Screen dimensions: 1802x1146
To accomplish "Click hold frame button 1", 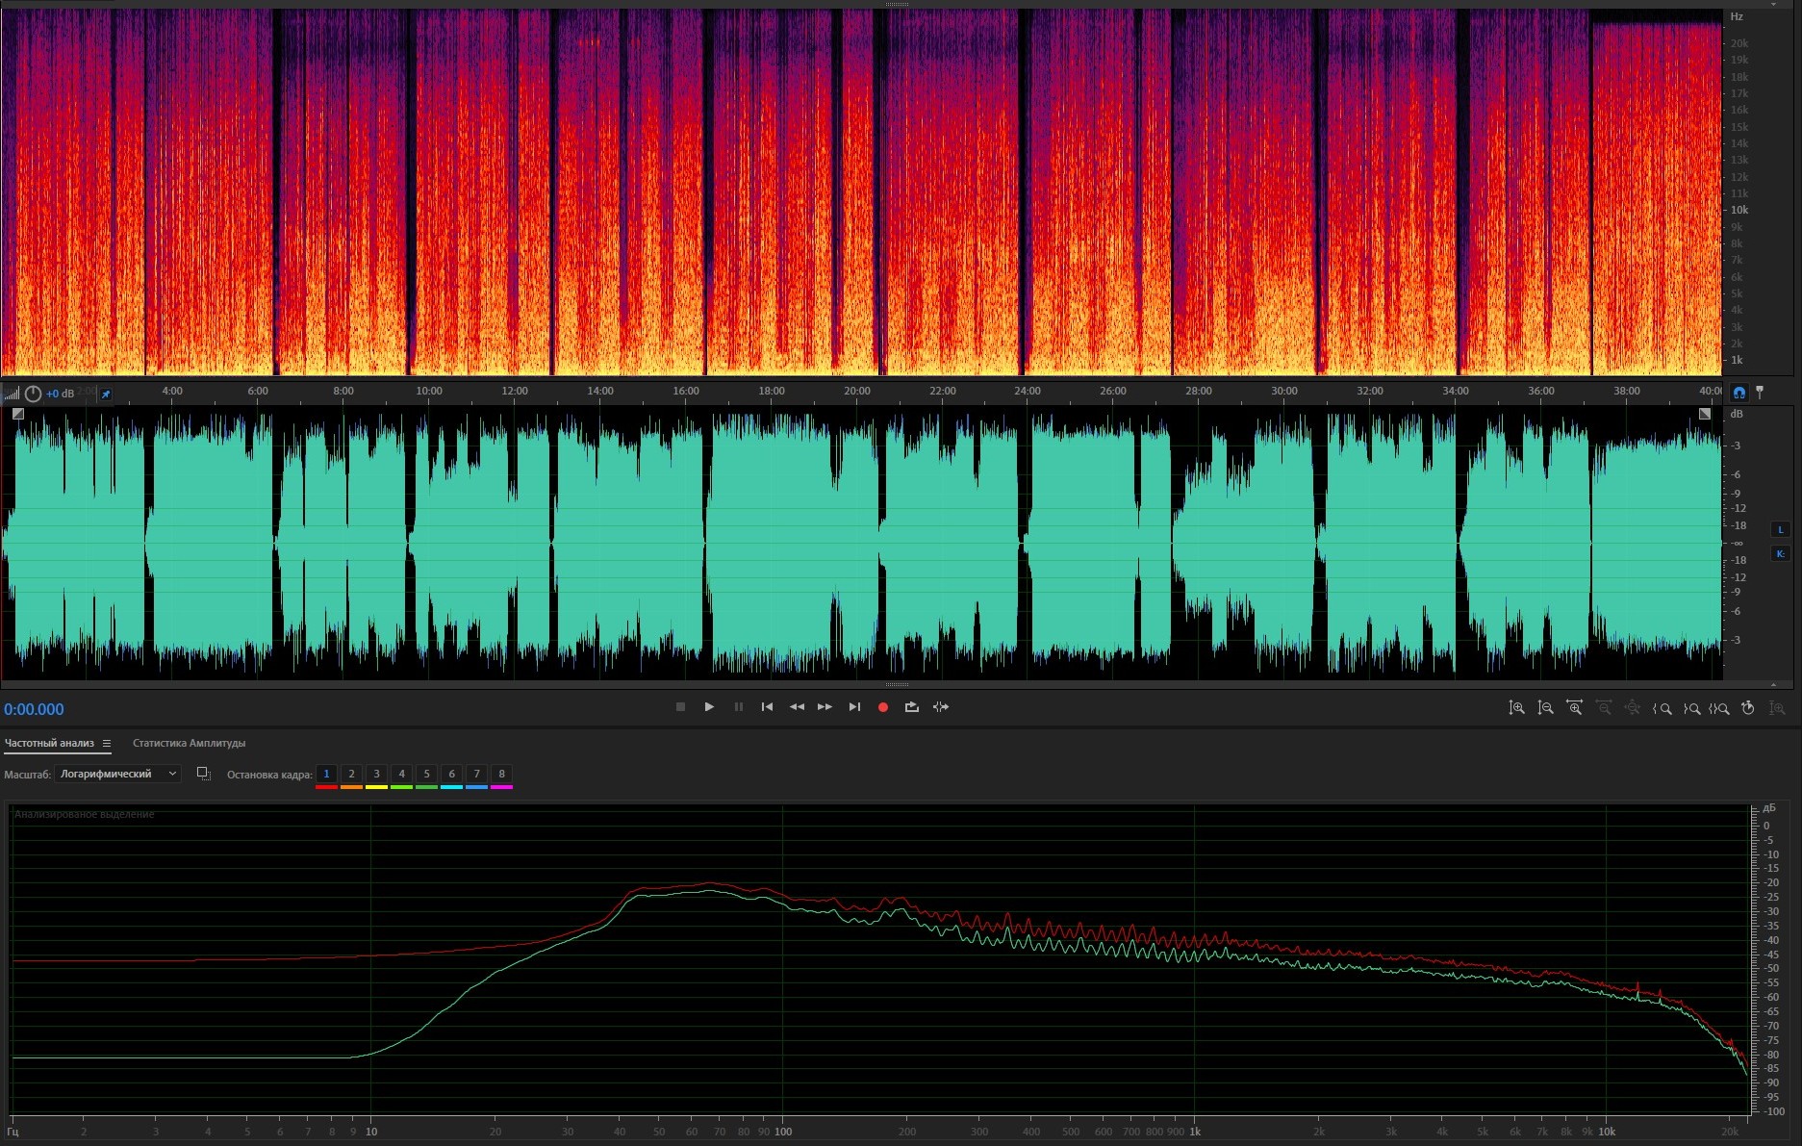I will 326,774.
